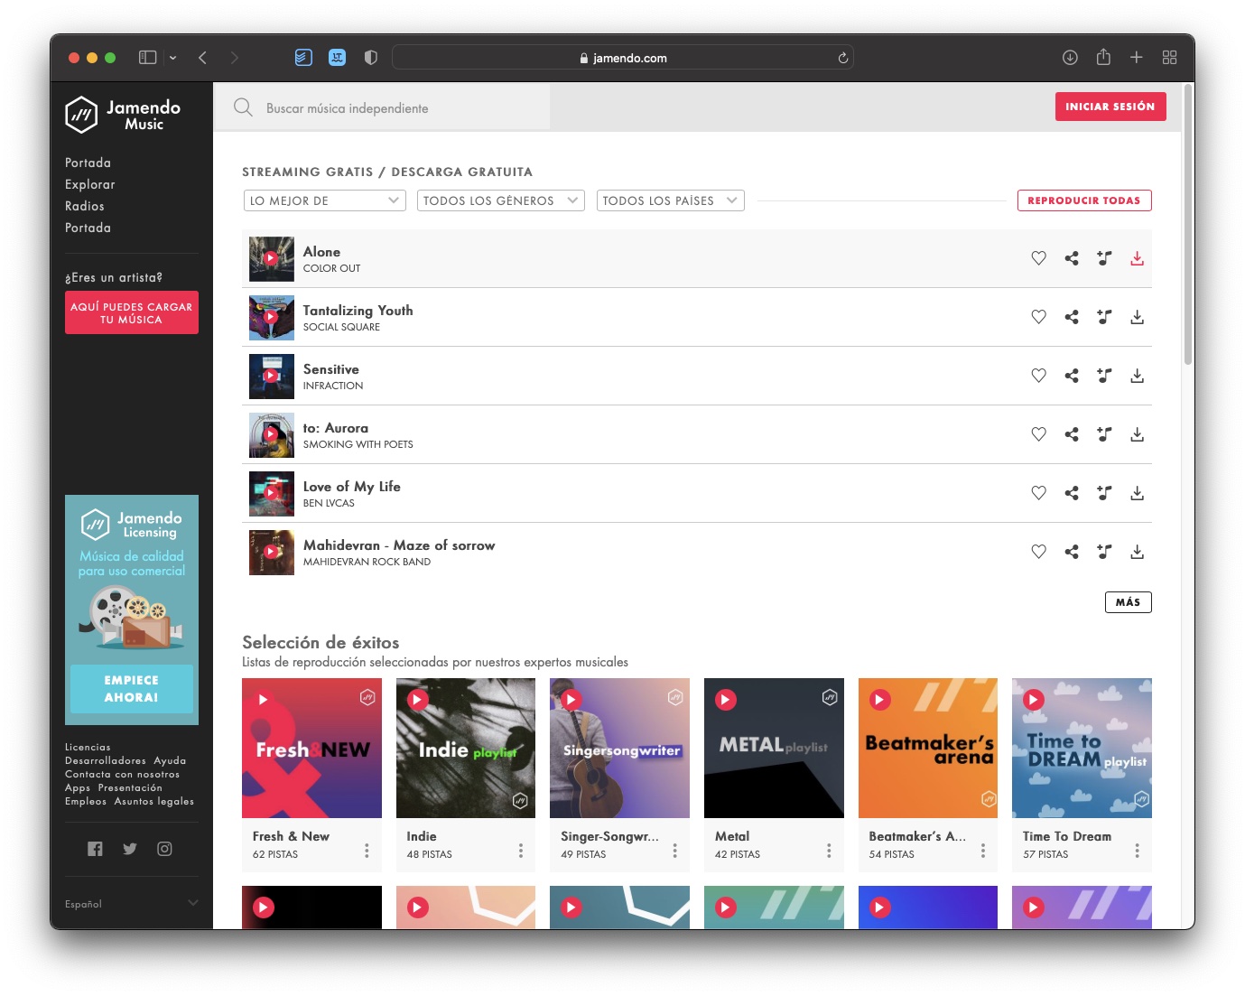
Task: Open a new Safari tab
Action: (x=1137, y=58)
